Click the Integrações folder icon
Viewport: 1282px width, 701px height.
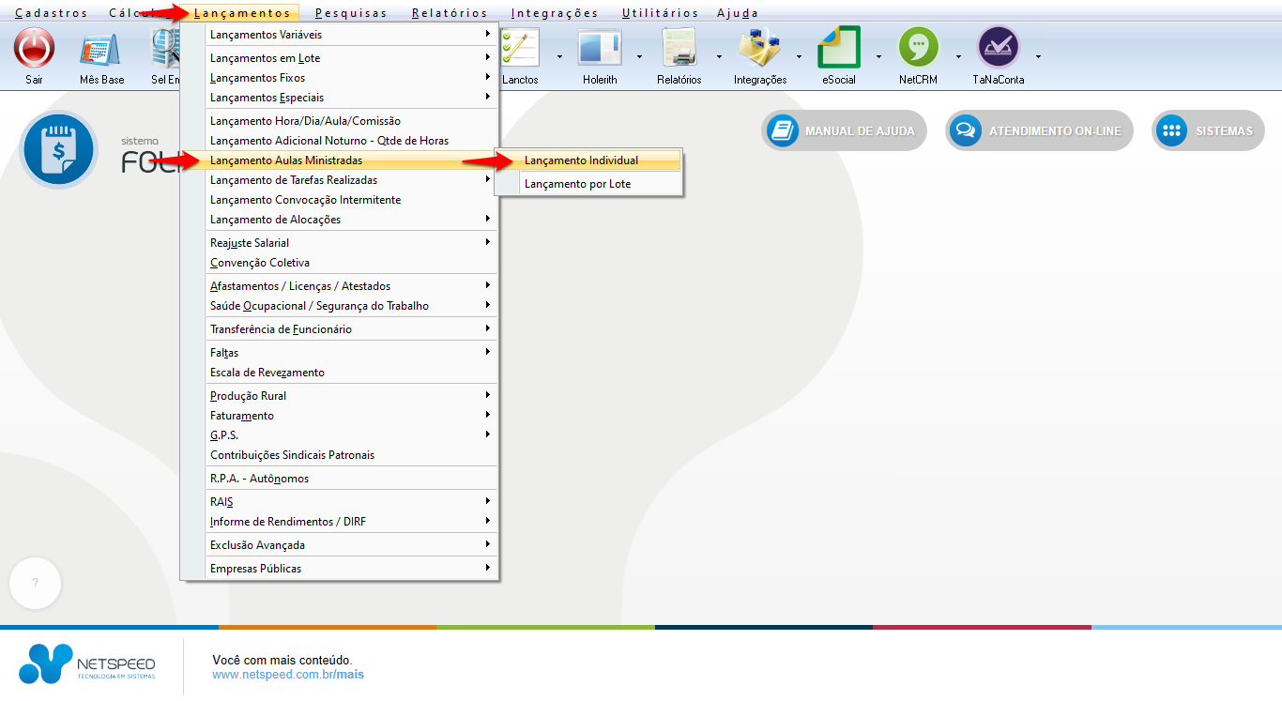click(759, 49)
